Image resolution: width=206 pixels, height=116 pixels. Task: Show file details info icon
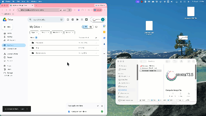point(96,27)
